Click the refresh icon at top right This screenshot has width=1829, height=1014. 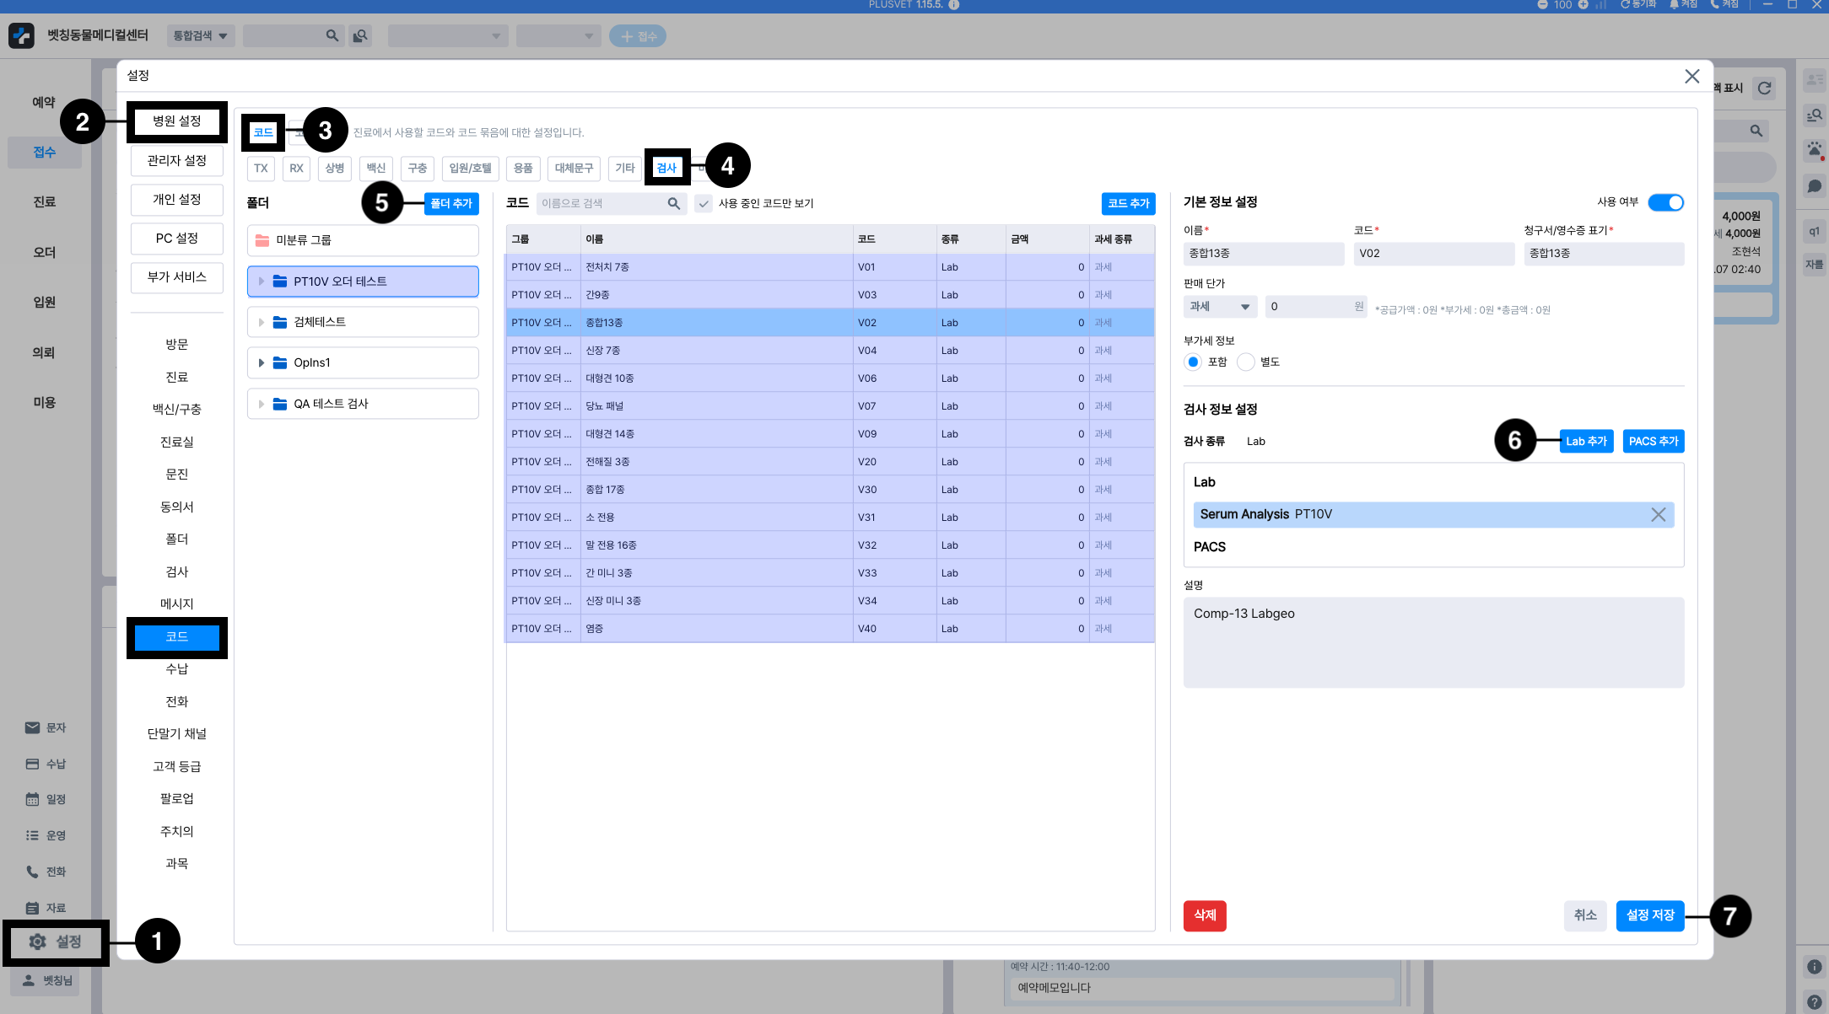1764,88
